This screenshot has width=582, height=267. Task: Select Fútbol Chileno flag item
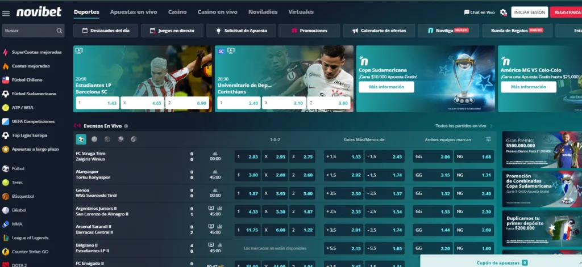point(22,80)
